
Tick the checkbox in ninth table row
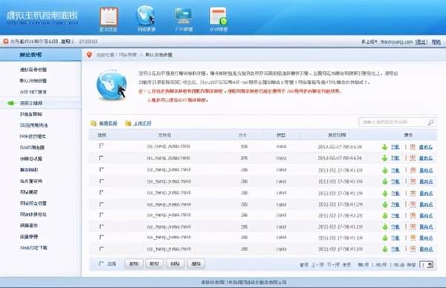click(x=102, y=238)
